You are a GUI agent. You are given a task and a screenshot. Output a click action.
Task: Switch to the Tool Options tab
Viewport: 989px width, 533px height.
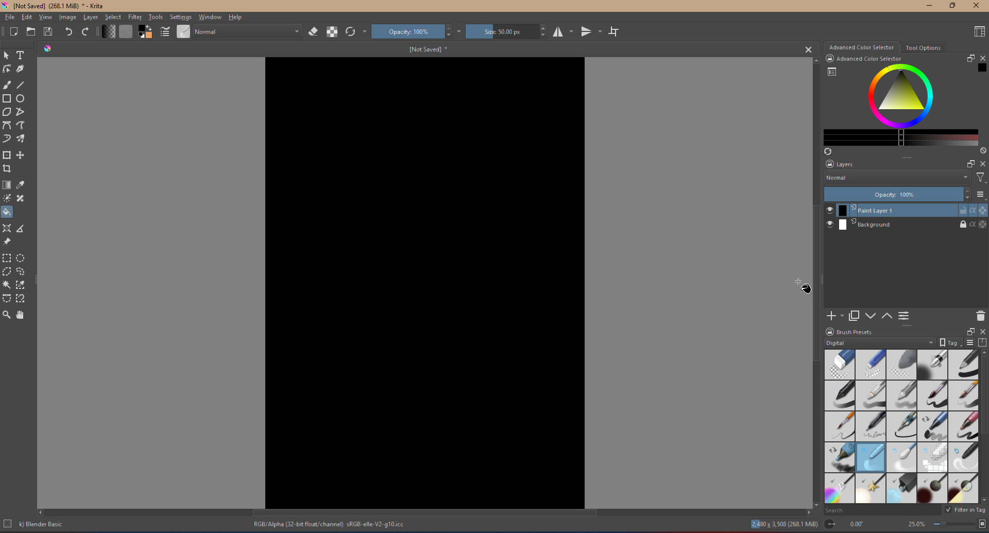coord(923,48)
